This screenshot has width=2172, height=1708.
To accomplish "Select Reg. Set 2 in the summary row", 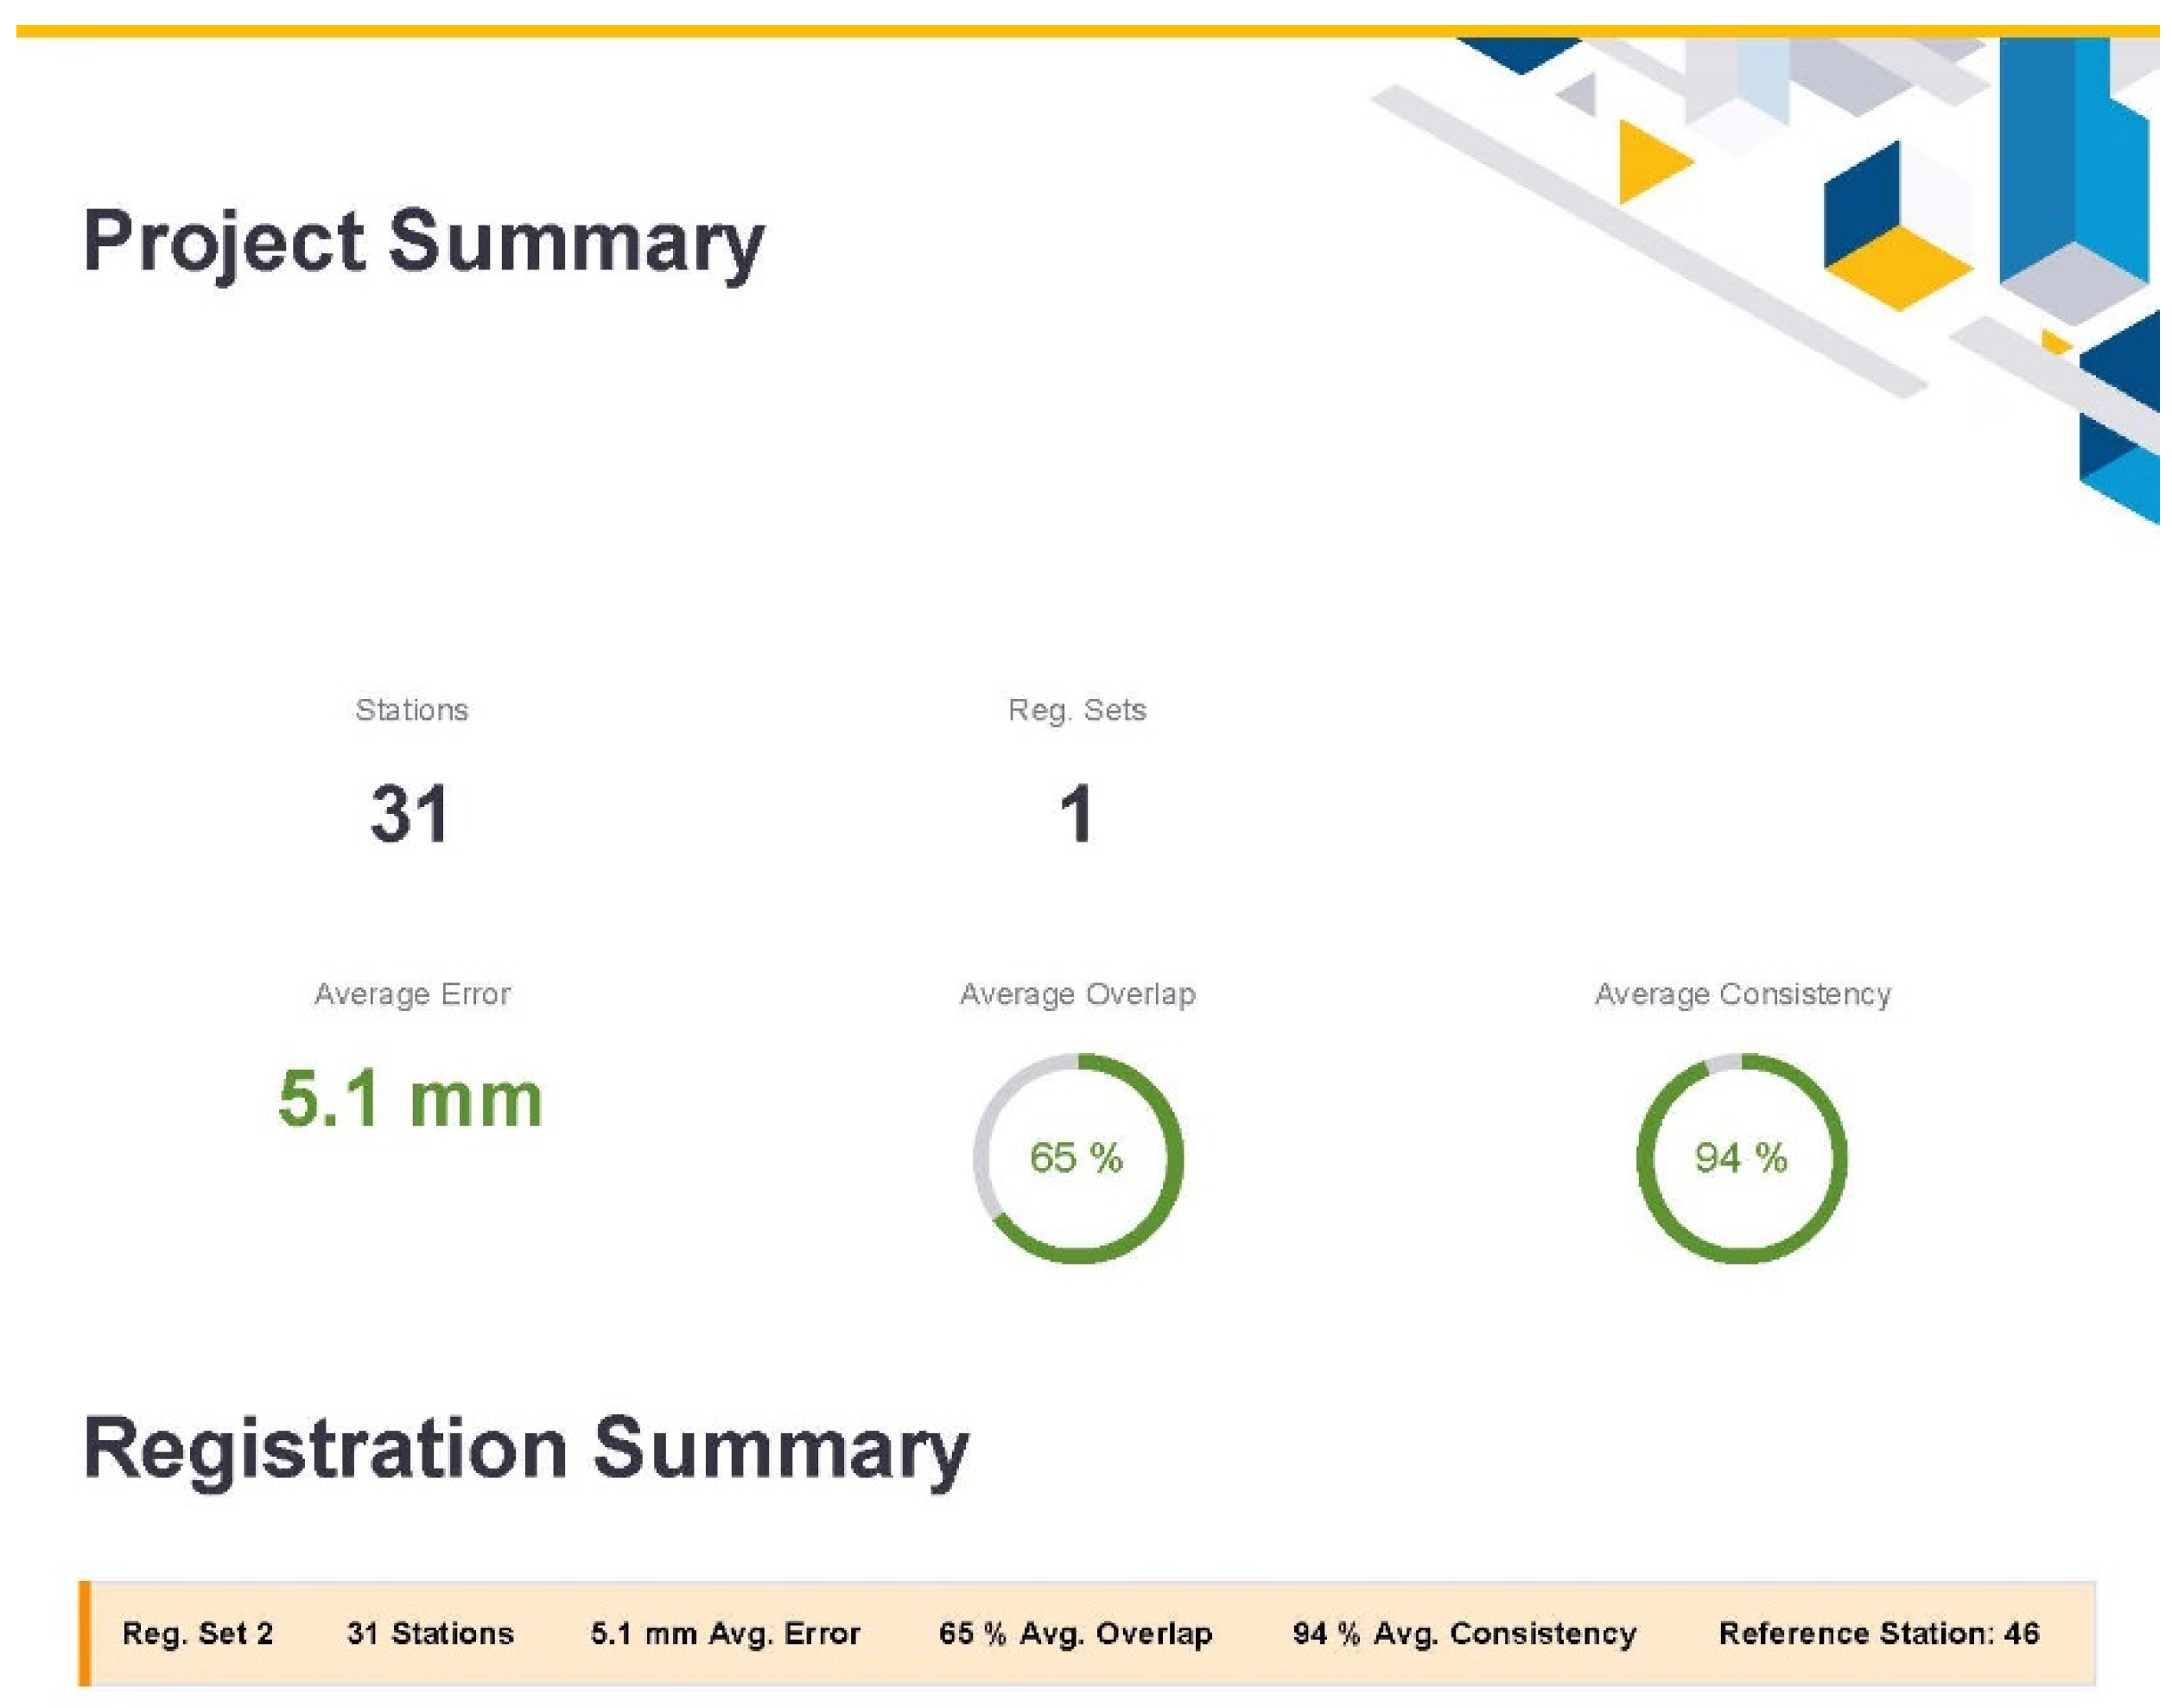I will [x=198, y=1633].
